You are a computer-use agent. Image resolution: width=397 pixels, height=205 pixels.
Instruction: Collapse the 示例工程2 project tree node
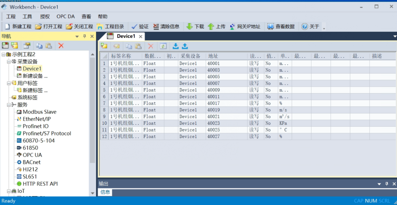(x=3, y=54)
